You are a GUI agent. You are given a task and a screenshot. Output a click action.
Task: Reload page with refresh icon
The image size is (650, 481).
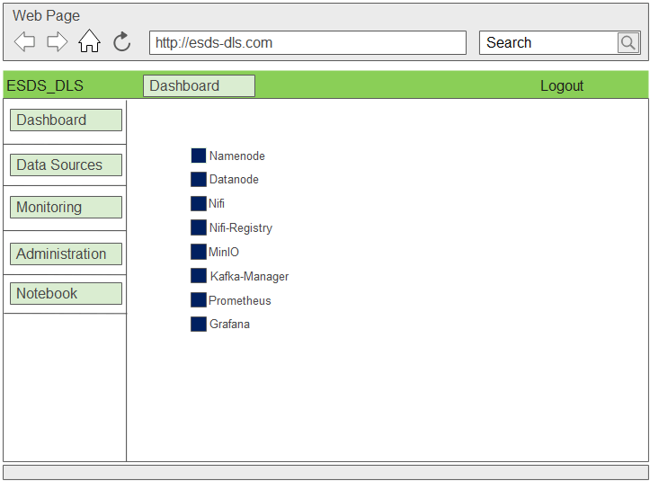click(121, 41)
